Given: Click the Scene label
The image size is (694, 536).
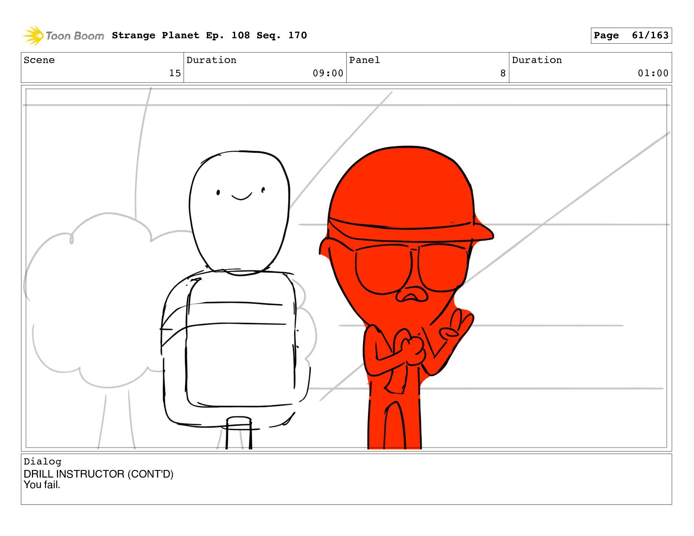Looking at the screenshot, I should [39, 60].
